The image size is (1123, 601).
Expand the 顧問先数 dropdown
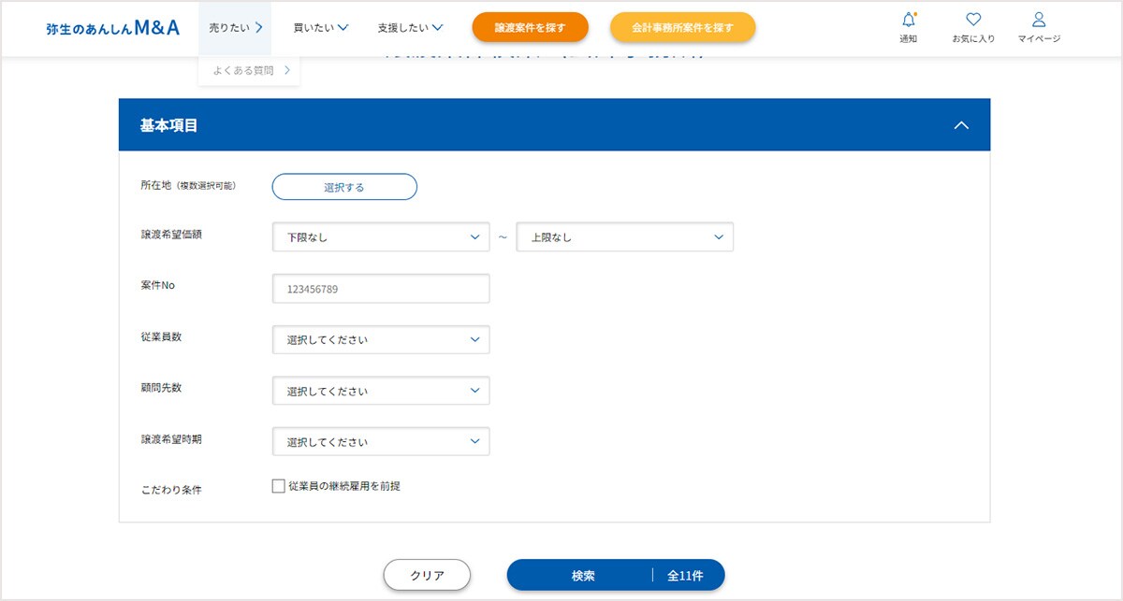point(381,391)
